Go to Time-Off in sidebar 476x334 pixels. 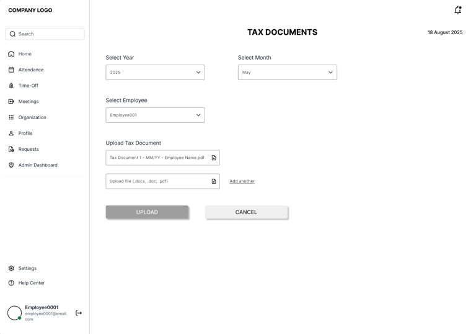click(x=29, y=86)
